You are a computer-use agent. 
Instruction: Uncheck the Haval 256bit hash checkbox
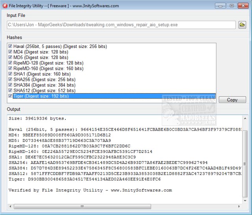point(10,46)
